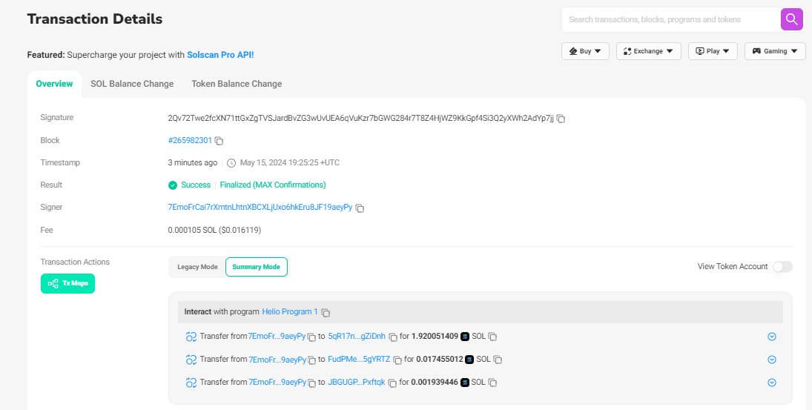812x410 pixels.
Task: Copy recipient JBGUGP...Pxftqk address
Action: tap(392, 383)
